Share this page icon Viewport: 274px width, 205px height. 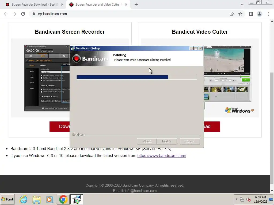pyautogui.click(x=232, y=14)
